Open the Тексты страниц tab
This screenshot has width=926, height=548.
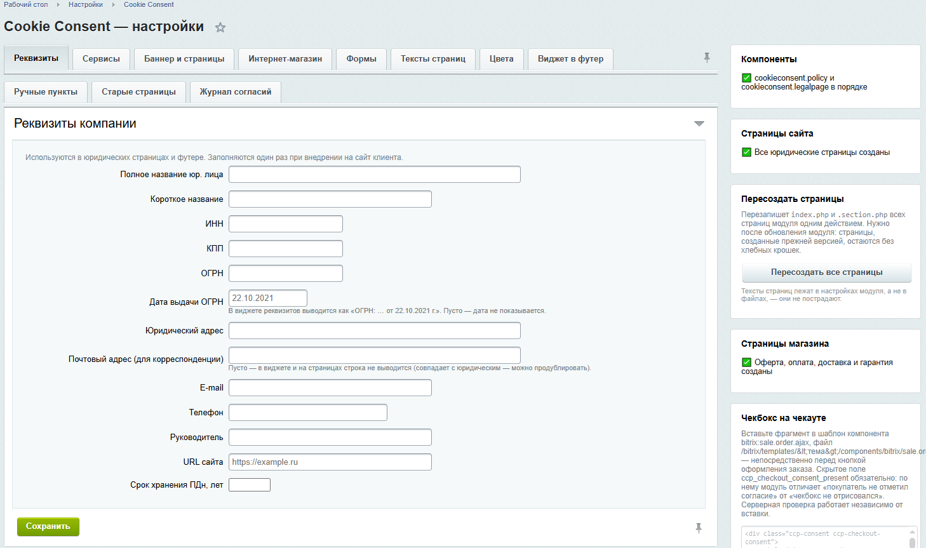click(433, 59)
